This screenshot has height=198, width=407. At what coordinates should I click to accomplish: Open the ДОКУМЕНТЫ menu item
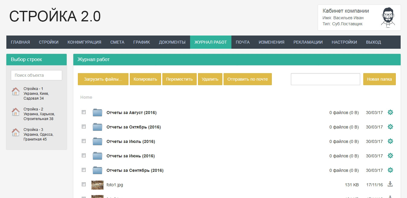pyautogui.click(x=172, y=42)
